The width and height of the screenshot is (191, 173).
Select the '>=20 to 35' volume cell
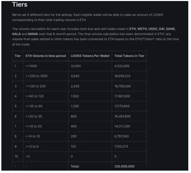pyautogui.click(x=46, y=116)
